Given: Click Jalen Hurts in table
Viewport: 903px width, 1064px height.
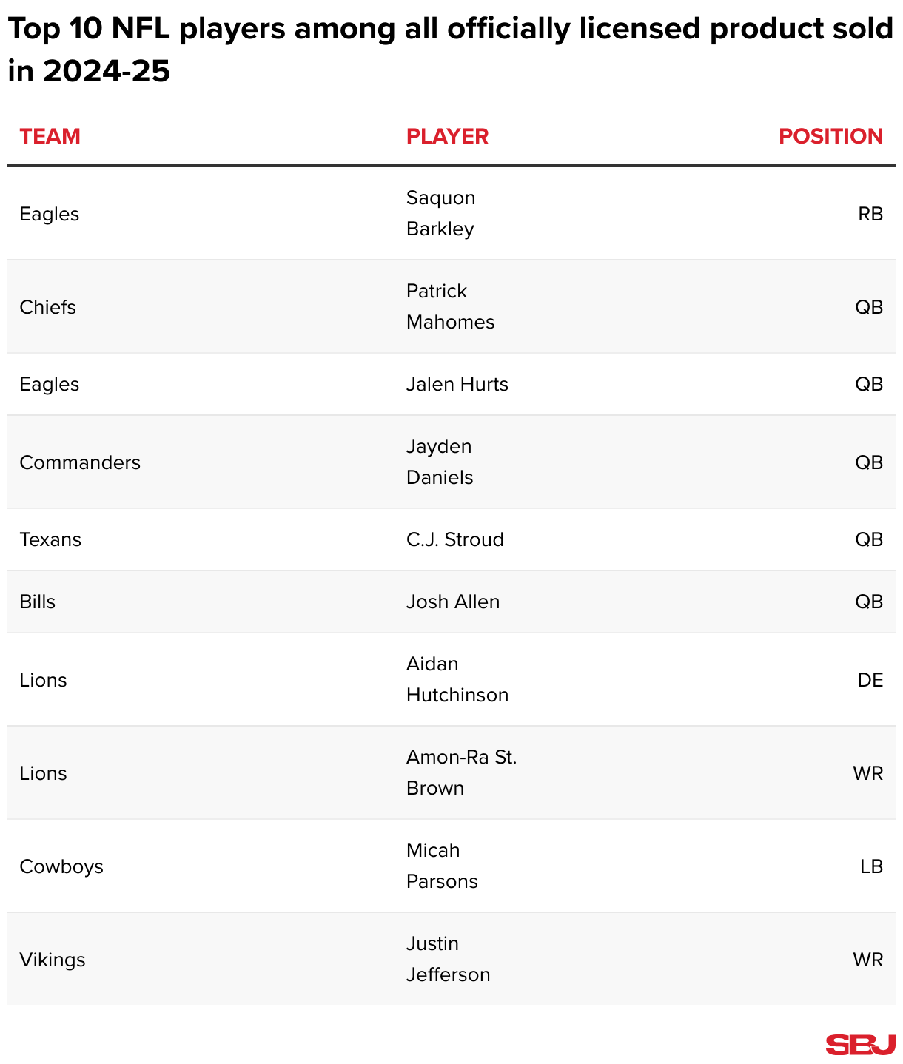Looking at the screenshot, I should pos(457,384).
